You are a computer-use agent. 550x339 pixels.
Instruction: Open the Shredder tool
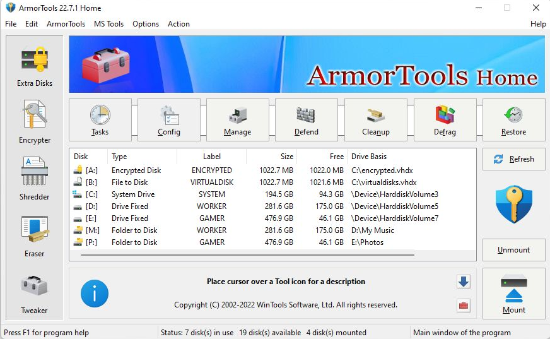point(35,179)
